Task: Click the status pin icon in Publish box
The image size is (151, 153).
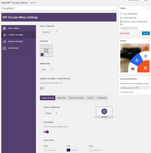Action: tap(121, 14)
